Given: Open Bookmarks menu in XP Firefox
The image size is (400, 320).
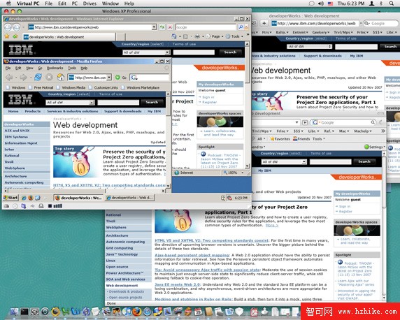Looking at the screenshot, I should (55, 68).
